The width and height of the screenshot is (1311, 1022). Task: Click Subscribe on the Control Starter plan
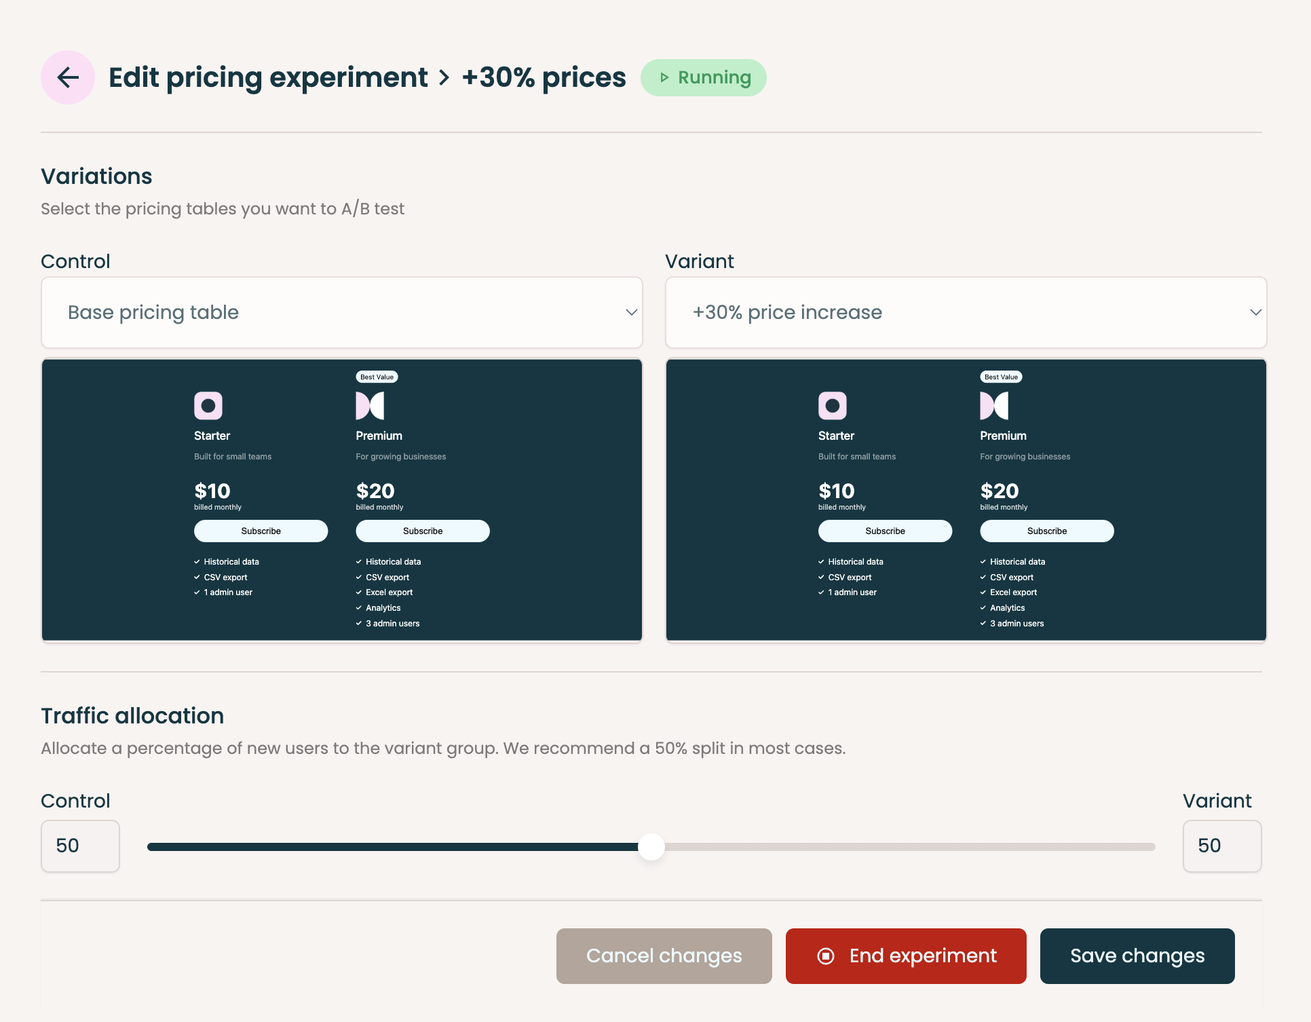(x=261, y=531)
